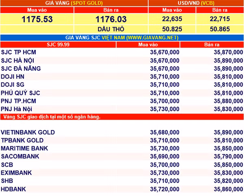Screen dimensions: 244x196
Task: Click HDBANK sell price 35,860,000
Action: point(228,189)
